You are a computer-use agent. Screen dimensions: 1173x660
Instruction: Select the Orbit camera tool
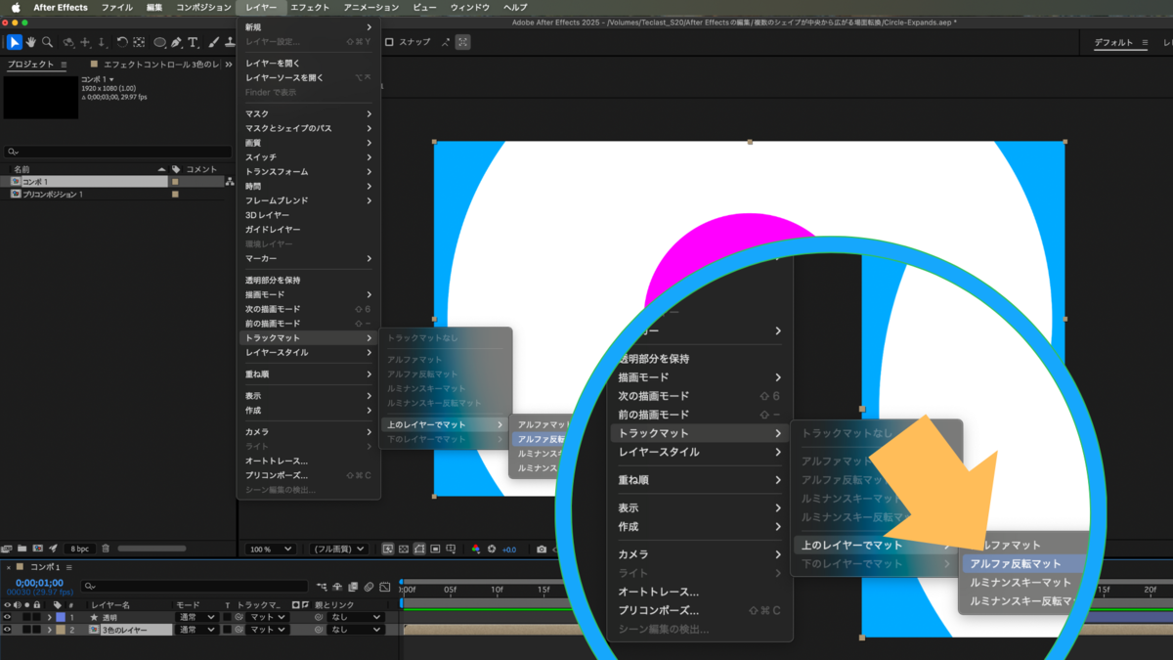pyautogui.click(x=68, y=42)
